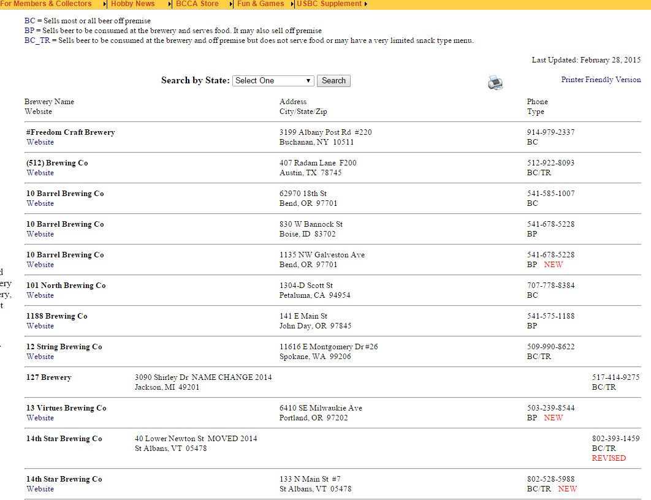Select the #Freedom Craft Brewery name
This screenshot has width=651, height=500.
point(70,132)
